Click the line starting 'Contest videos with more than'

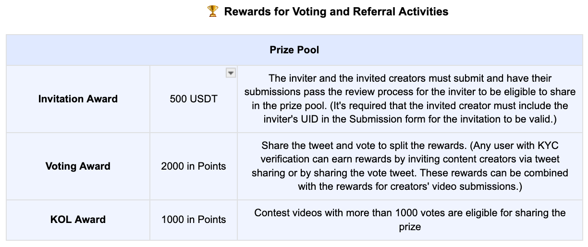(x=410, y=212)
